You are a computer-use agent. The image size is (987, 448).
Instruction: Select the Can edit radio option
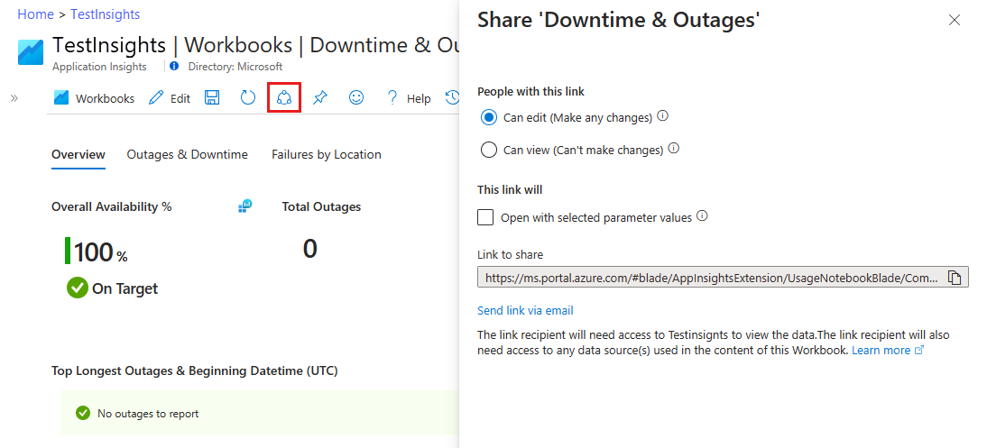489,117
